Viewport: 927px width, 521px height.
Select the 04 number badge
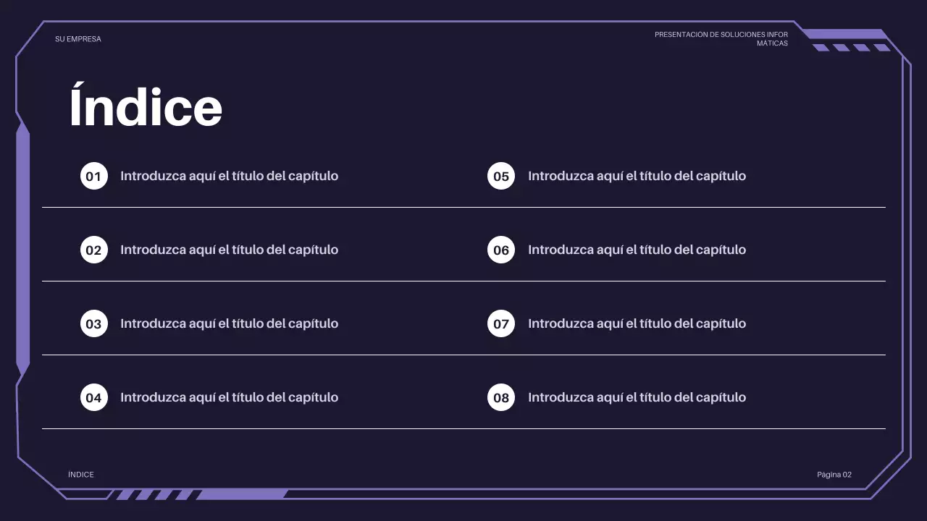pyautogui.click(x=94, y=398)
